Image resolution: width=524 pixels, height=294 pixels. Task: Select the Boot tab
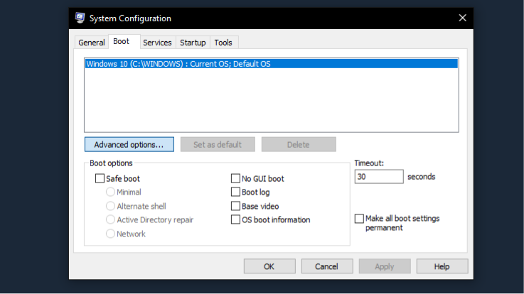point(121,42)
